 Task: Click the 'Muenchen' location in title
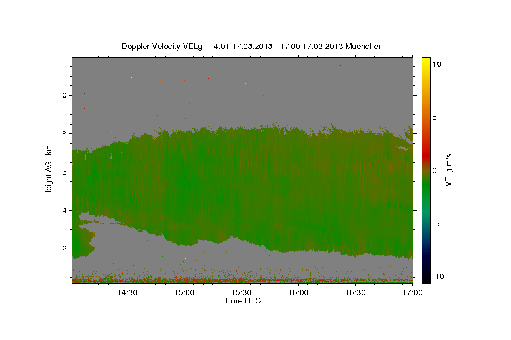coord(365,46)
